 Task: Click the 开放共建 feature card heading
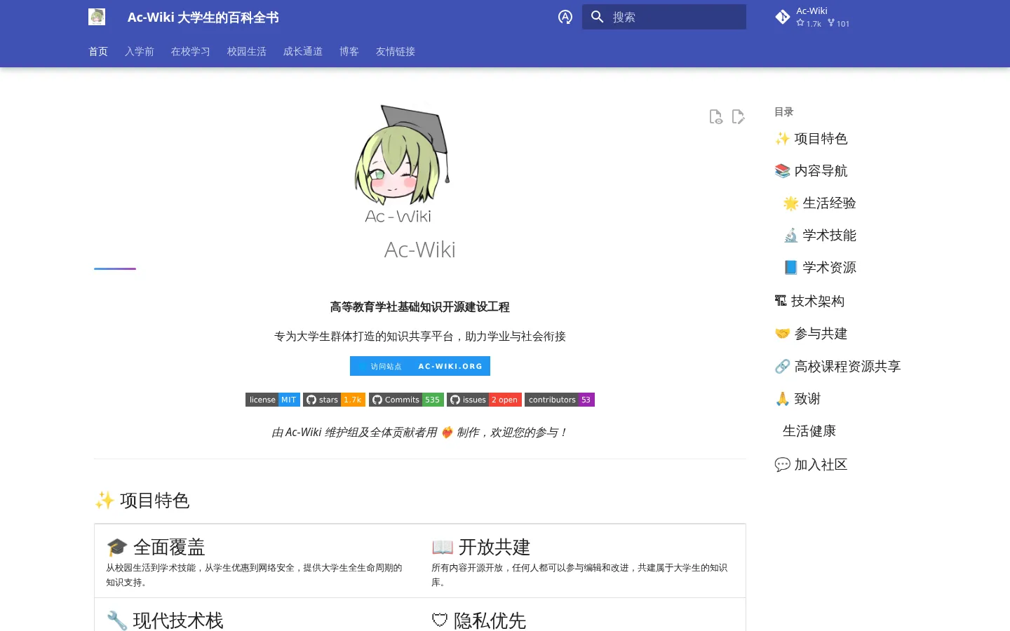tap(481, 547)
